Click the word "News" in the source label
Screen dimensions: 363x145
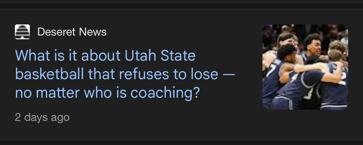(92, 32)
